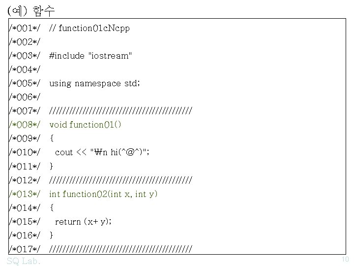The height and width of the screenshot is (266, 354).
Task: Click the slash separator on line 017
Action: coord(120,249)
